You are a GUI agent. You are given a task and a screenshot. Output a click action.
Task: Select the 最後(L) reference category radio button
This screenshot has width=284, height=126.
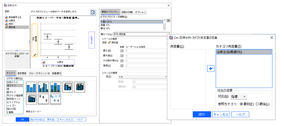257,104
